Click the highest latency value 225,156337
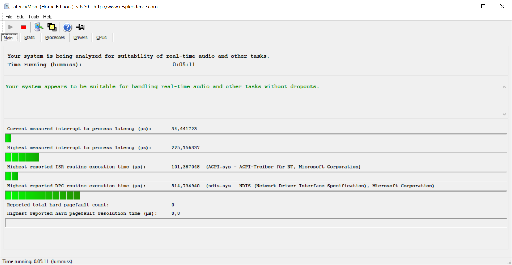Image resolution: width=512 pixels, height=265 pixels. coord(185,148)
